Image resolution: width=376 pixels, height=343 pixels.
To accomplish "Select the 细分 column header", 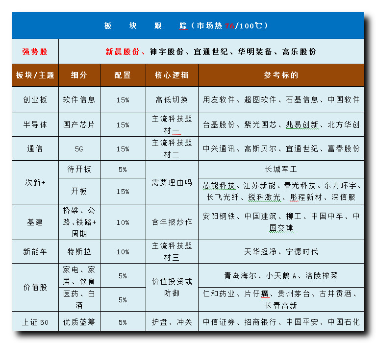I will 79,75.
